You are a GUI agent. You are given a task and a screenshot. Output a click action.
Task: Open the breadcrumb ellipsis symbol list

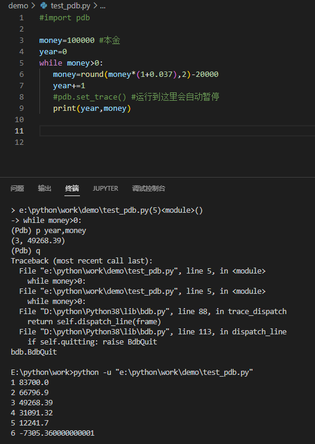pyautogui.click(x=103, y=6)
